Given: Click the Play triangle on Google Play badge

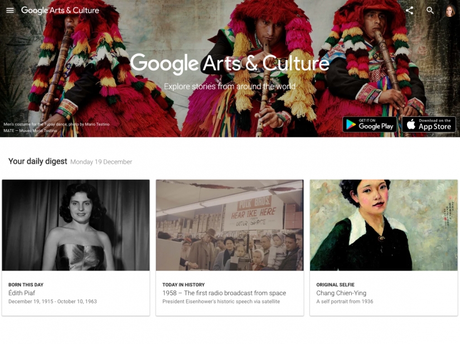Looking at the screenshot, I should click(350, 124).
